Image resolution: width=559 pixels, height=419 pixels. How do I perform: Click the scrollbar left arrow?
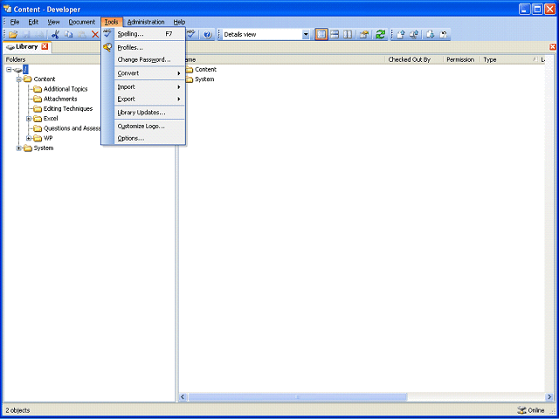pyautogui.click(x=183, y=397)
